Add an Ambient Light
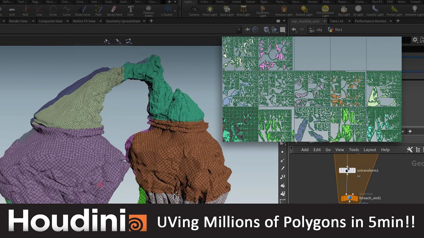 click(414, 11)
